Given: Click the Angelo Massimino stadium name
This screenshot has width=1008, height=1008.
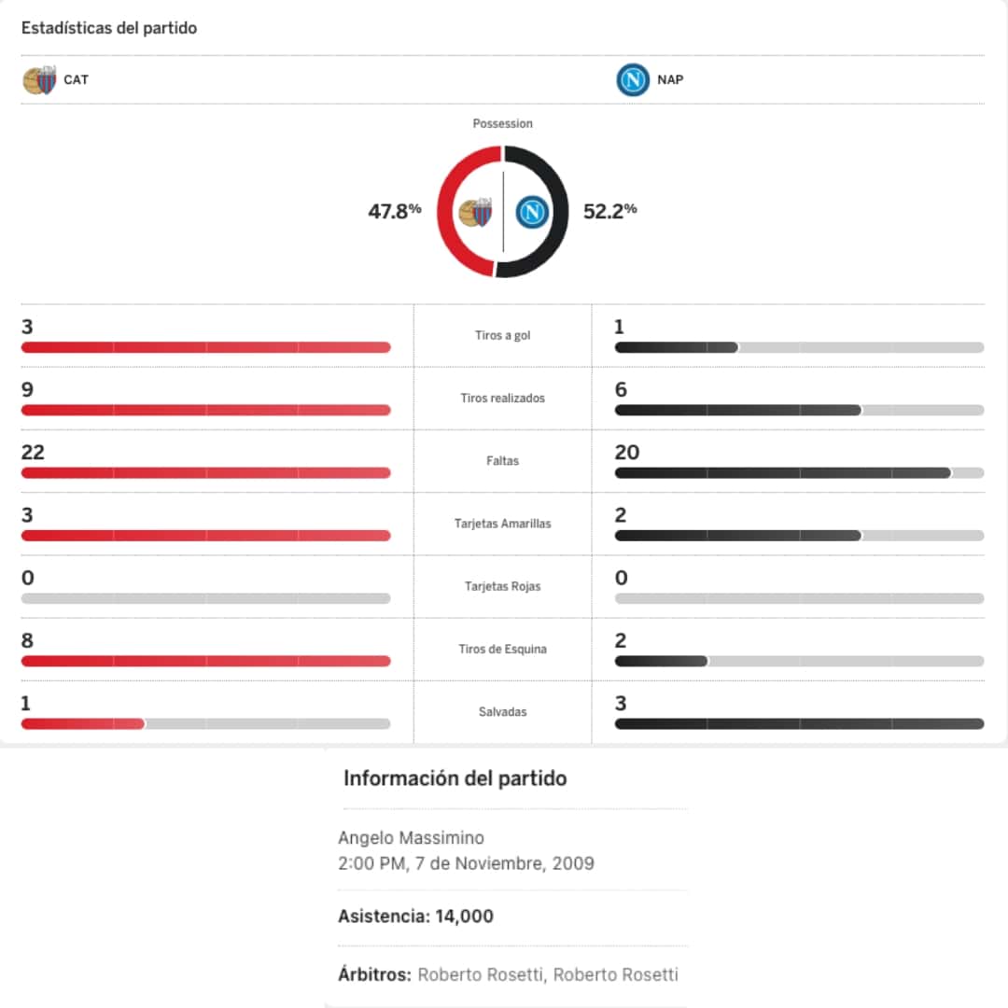Looking at the screenshot, I should (x=411, y=838).
